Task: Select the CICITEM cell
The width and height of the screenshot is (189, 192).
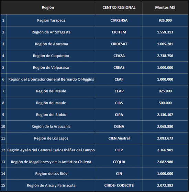Action: 119,32
